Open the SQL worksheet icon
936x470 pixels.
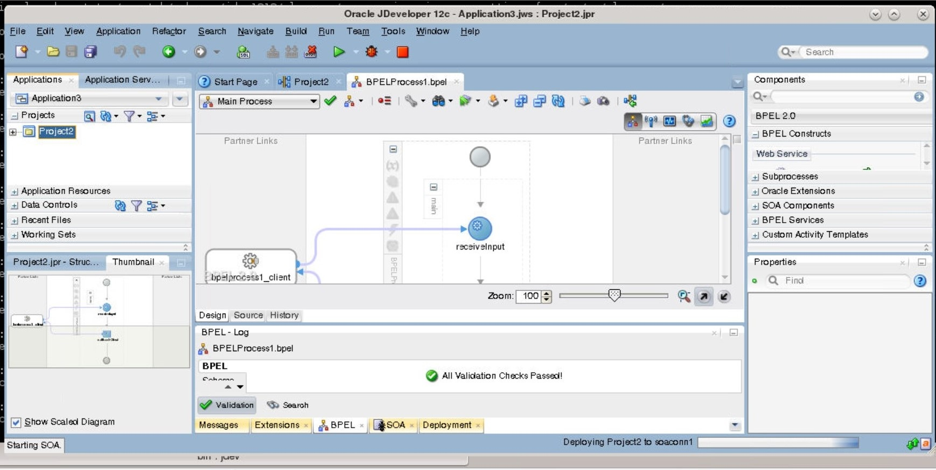pyautogui.click(x=243, y=52)
